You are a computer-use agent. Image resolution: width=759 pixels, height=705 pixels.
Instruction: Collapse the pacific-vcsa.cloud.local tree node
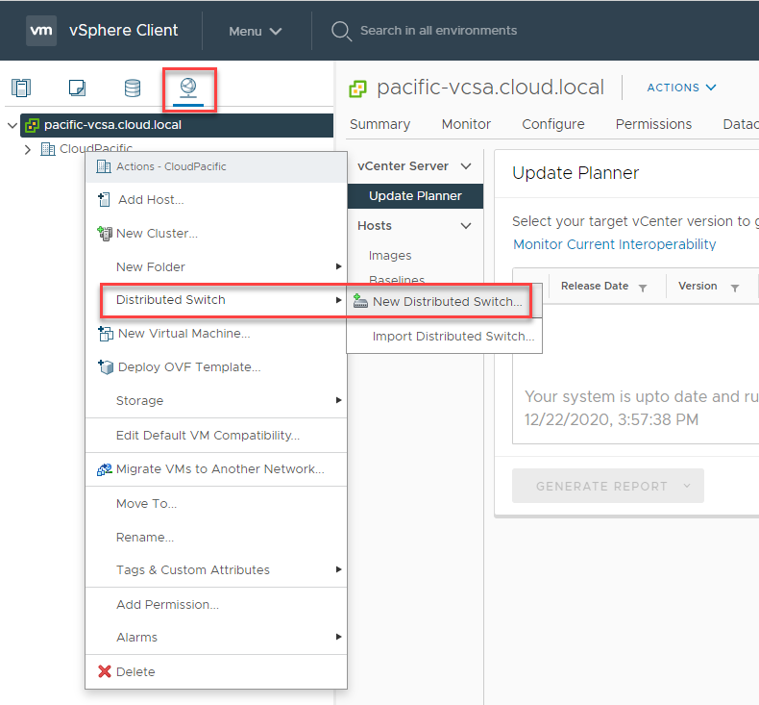click(12, 125)
